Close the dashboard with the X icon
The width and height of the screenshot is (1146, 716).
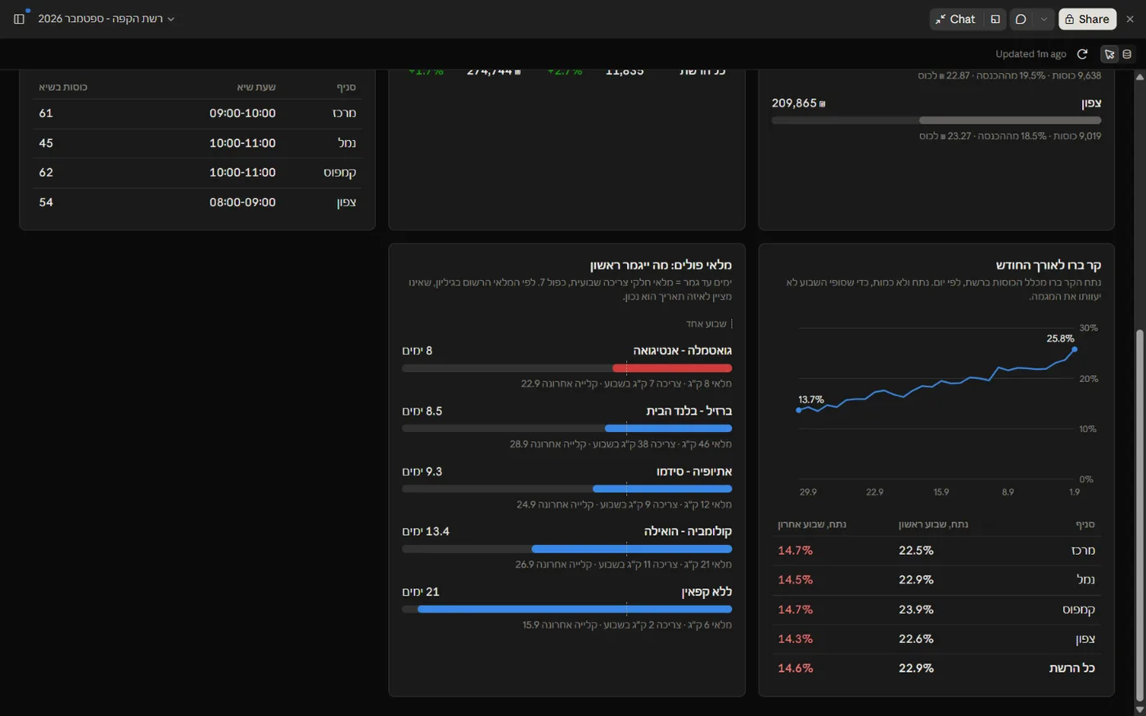(x=1130, y=19)
